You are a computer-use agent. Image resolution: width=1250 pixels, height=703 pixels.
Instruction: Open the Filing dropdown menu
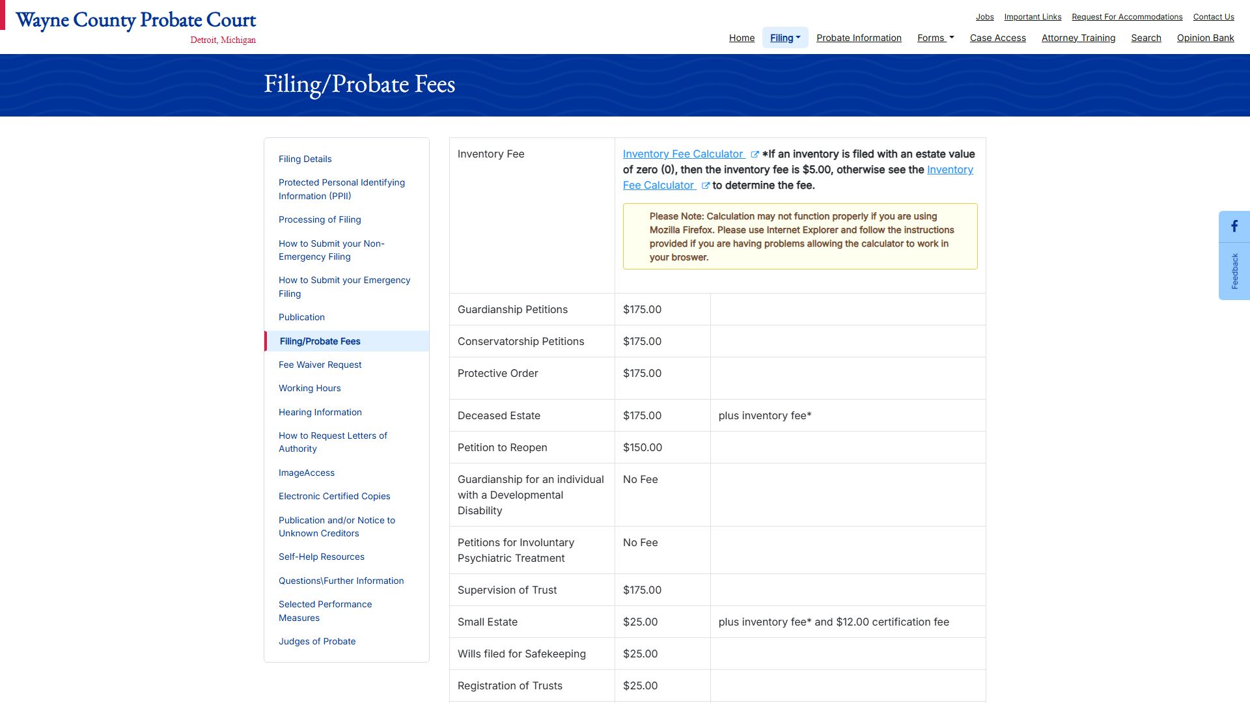coord(785,38)
